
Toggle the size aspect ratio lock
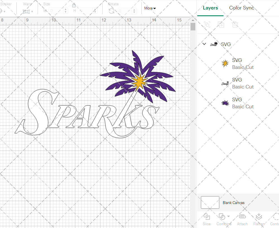pos(74,5)
